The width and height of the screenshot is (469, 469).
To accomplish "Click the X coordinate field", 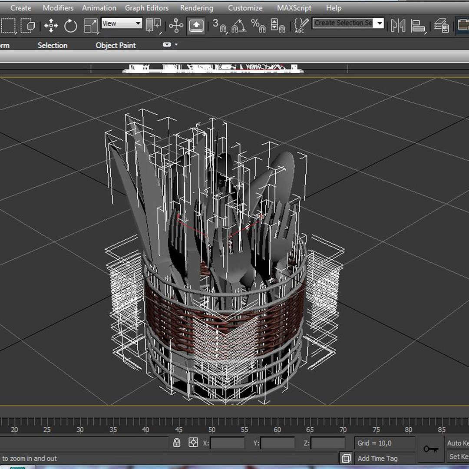I will [x=227, y=443].
